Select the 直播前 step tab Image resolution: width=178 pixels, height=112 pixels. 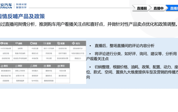[142, 8]
